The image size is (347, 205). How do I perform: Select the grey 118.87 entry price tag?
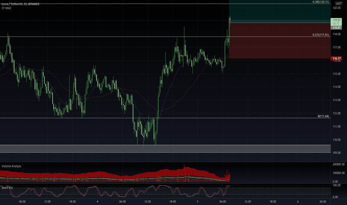tap(336, 28)
